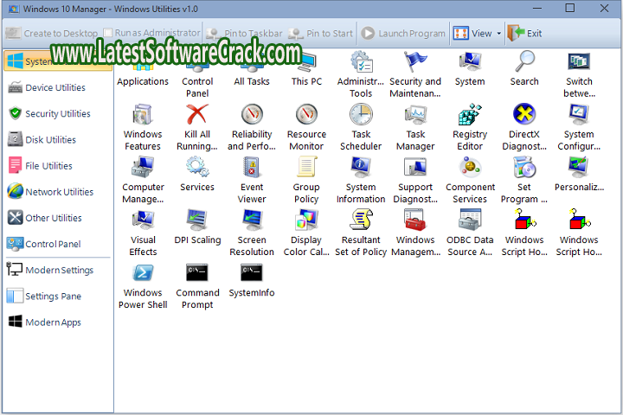
Task: Open Services icon
Action: [x=197, y=175]
